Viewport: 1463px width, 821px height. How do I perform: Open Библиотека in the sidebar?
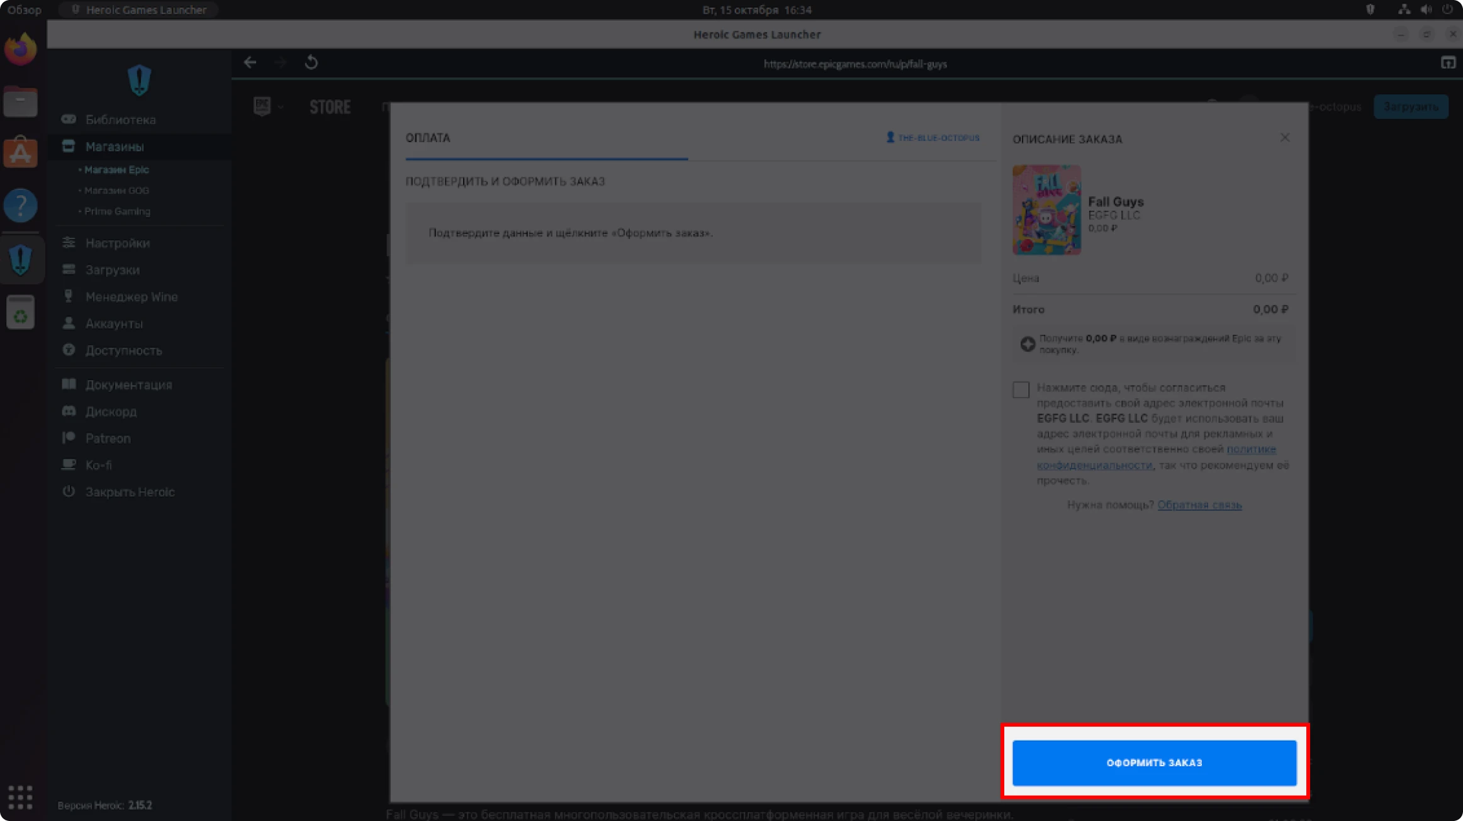point(120,120)
